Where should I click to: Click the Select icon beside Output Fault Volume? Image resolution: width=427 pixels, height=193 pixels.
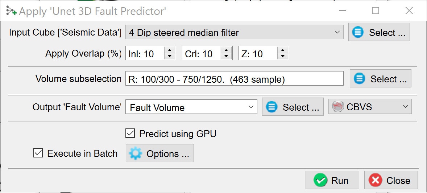click(272, 107)
